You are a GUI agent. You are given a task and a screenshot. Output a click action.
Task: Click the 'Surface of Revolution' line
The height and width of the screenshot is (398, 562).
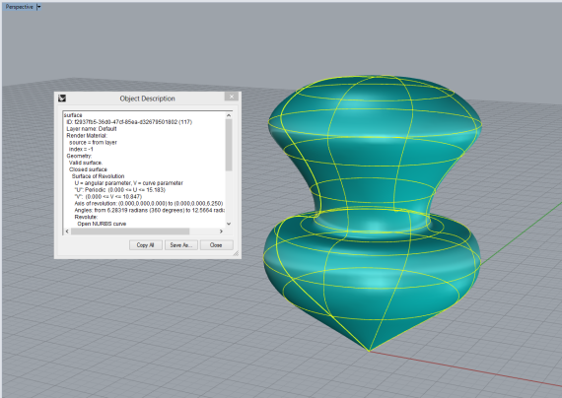pyautogui.click(x=99, y=176)
